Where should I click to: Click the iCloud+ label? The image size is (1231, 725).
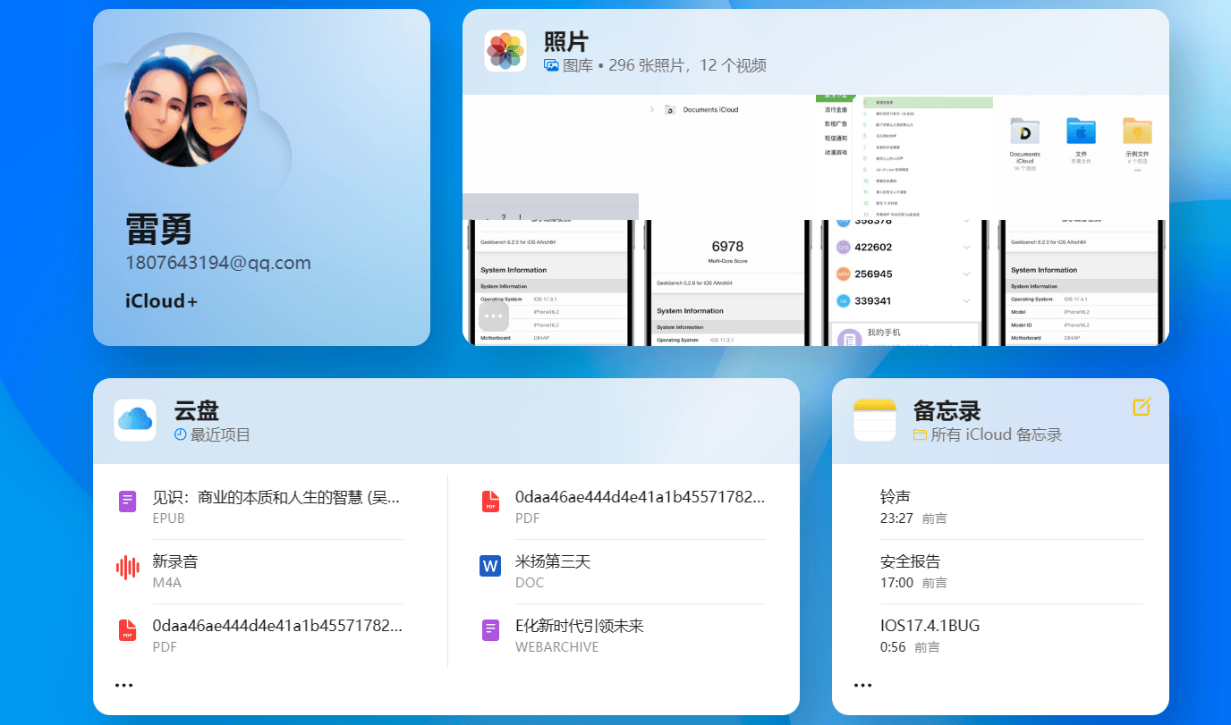[x=161, y=301]
